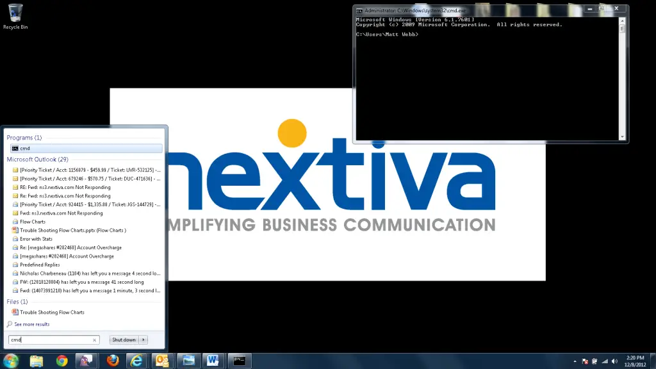Expand the Shut down options arrow

pos(143,340)
